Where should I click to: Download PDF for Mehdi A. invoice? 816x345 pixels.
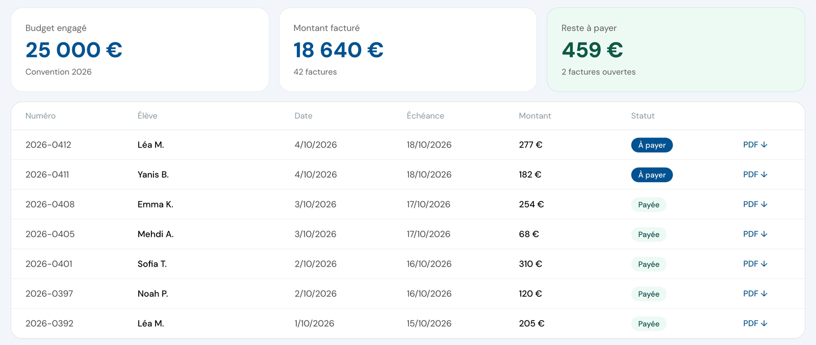coord(755,234)
